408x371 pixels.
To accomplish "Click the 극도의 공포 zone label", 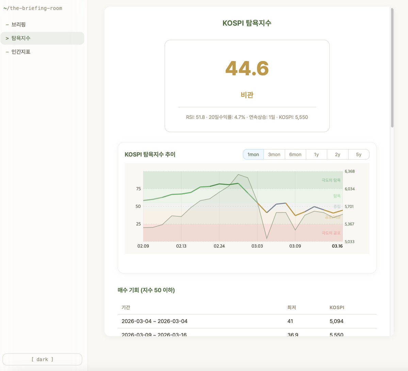I will 331,233.
